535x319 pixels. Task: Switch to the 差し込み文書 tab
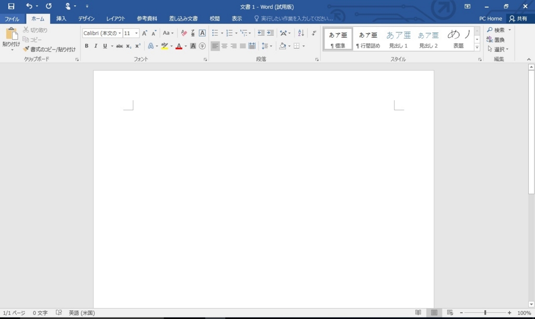point(183,18)
